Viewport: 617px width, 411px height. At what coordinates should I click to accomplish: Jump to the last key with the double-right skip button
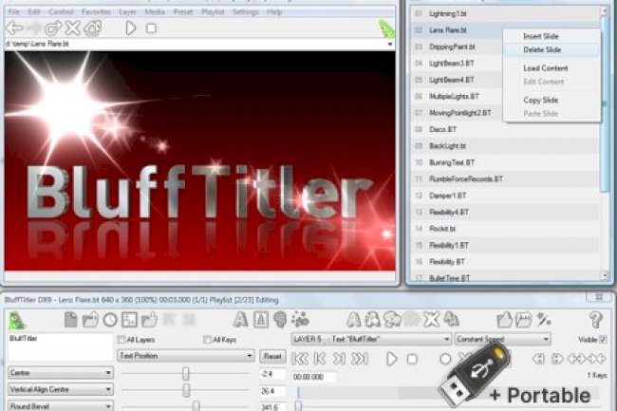(x=360, y=359)
